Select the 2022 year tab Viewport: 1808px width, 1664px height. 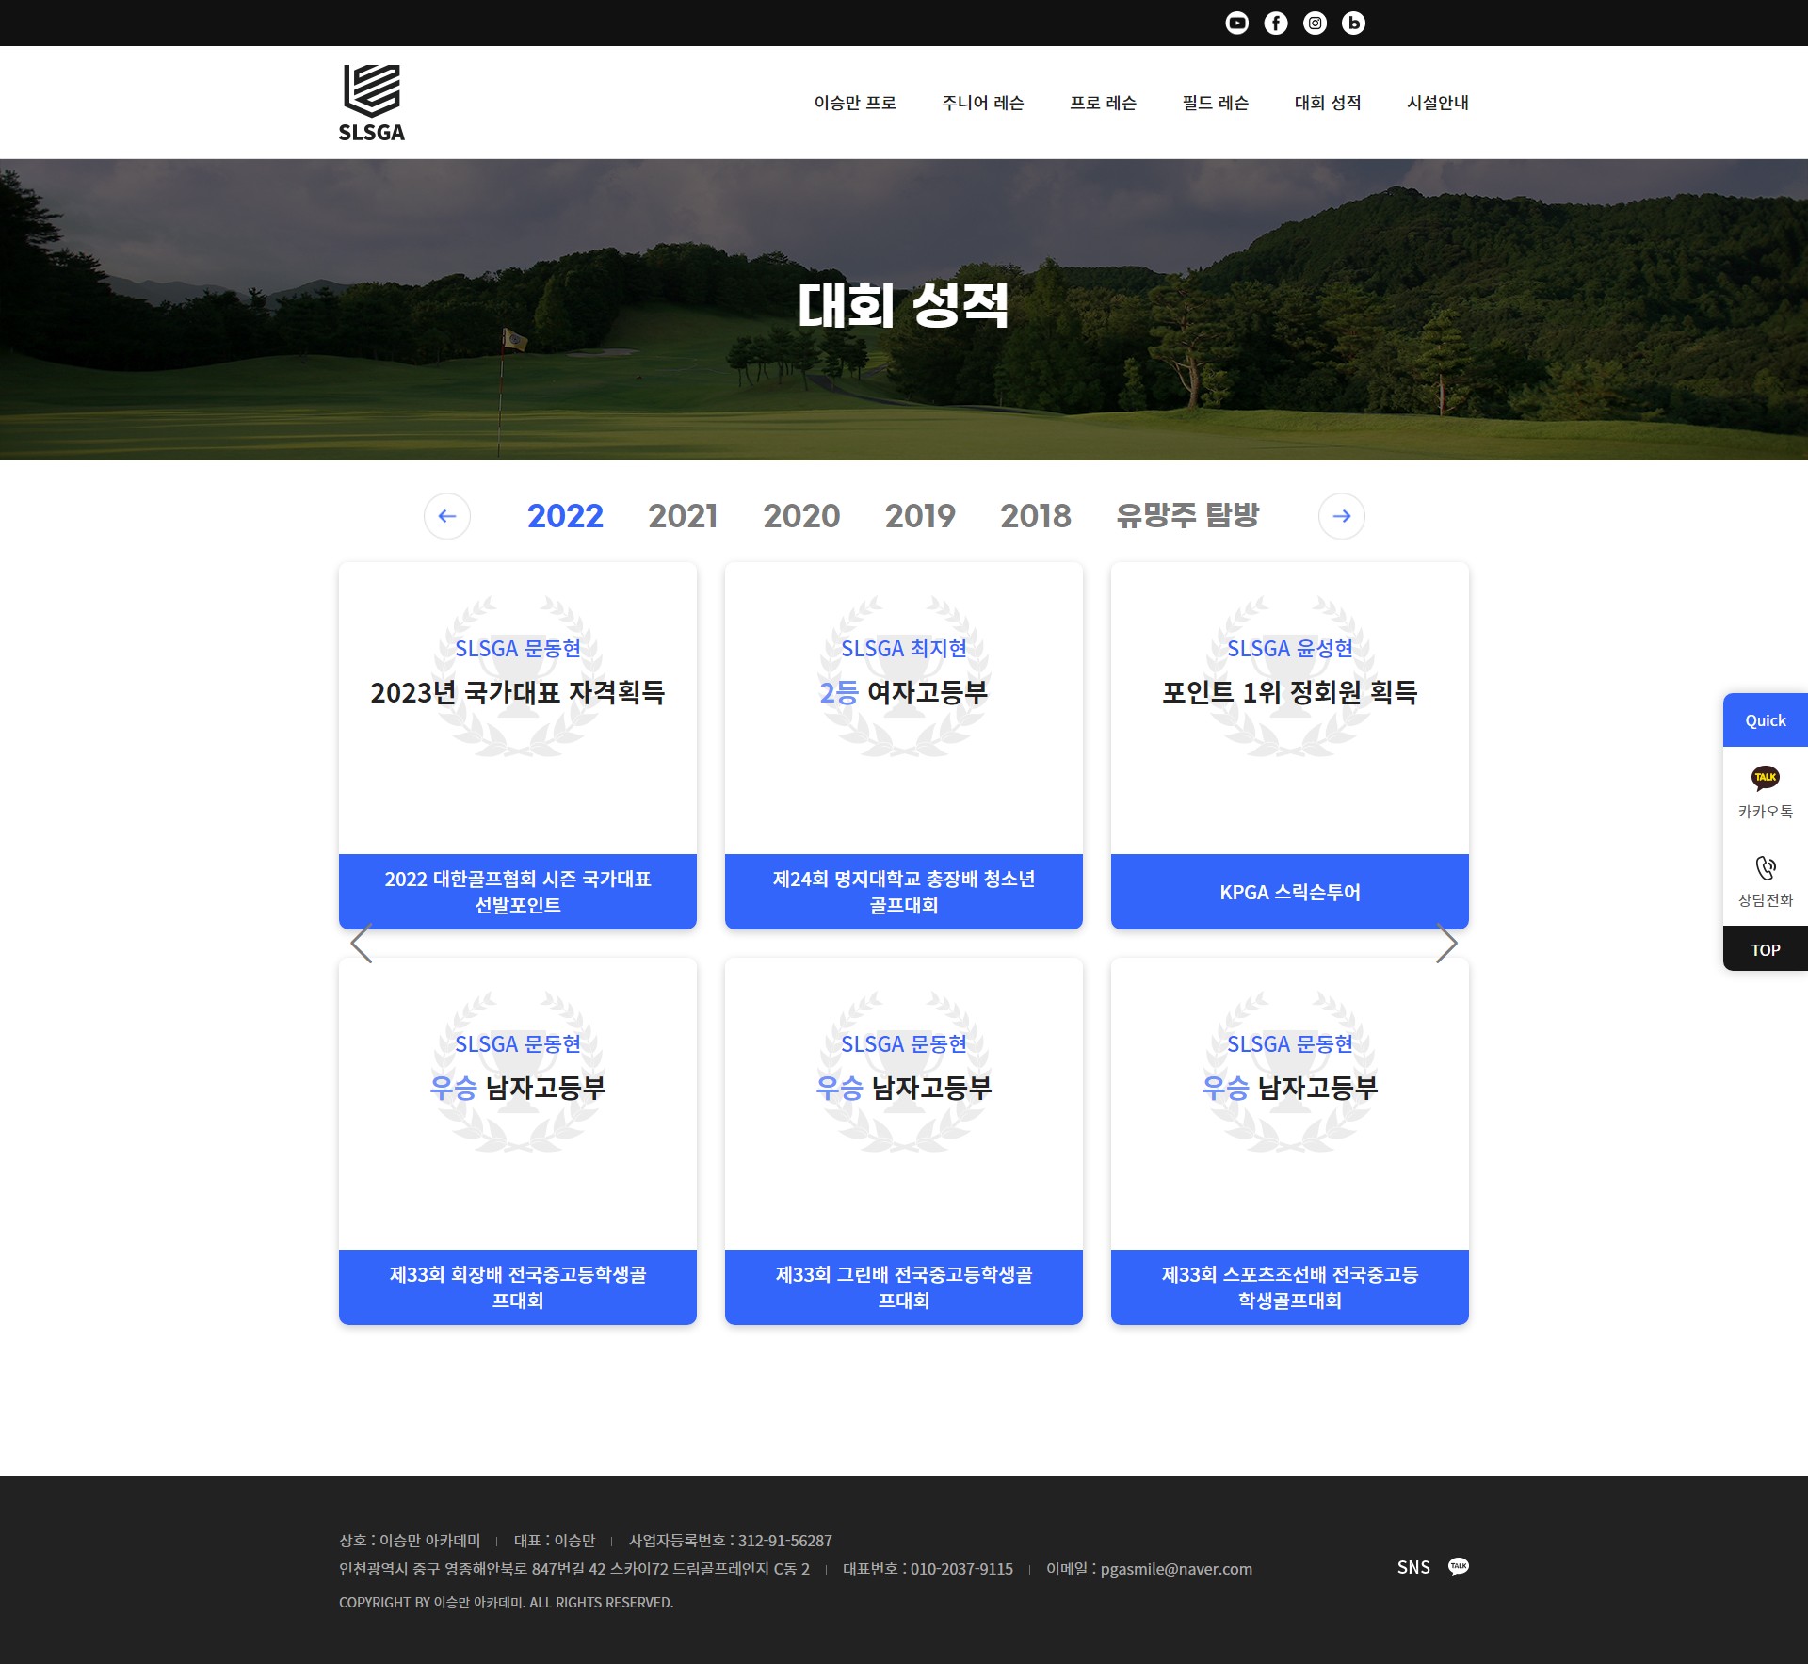click(565, 516)
